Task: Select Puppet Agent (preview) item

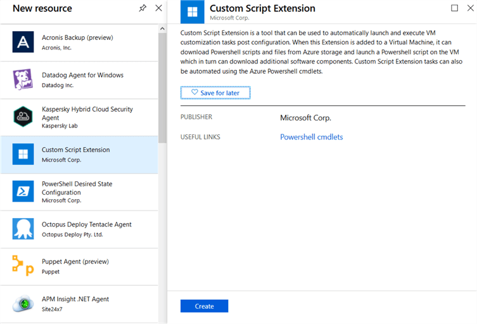Action: 79,266
